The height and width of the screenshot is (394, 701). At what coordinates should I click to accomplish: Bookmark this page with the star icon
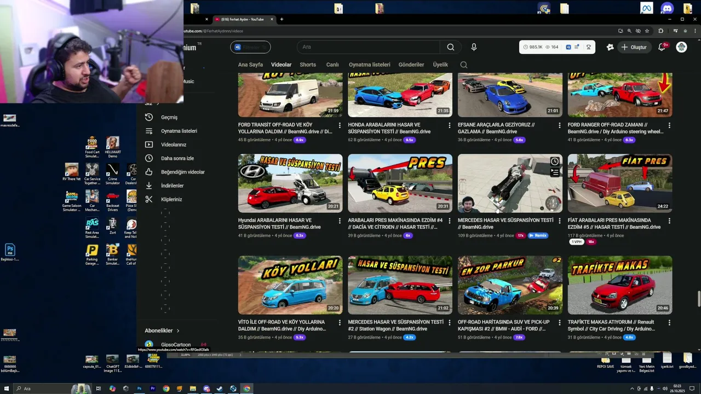point(647,31)
